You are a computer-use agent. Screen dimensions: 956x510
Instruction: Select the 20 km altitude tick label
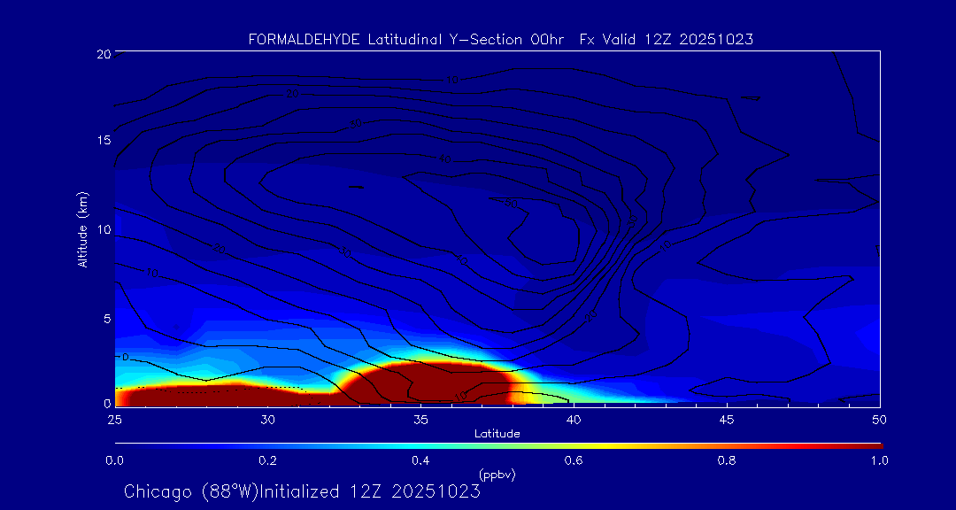(x=103, y=54)
